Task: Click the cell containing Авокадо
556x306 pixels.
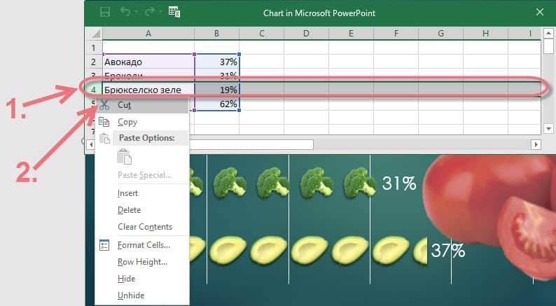Action: (148, 62)
